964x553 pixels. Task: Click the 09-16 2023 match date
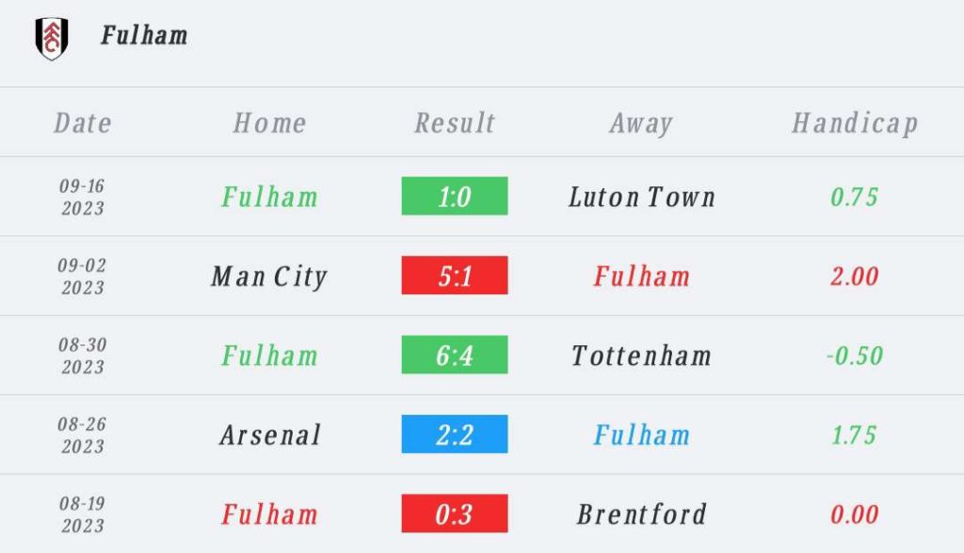tap(83, 197)
